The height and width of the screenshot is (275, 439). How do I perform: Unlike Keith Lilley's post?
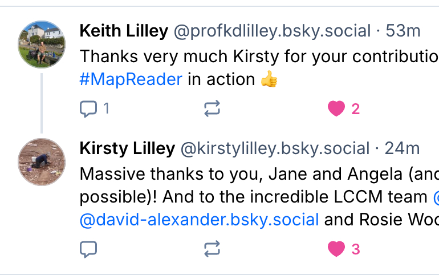[336, 108]
